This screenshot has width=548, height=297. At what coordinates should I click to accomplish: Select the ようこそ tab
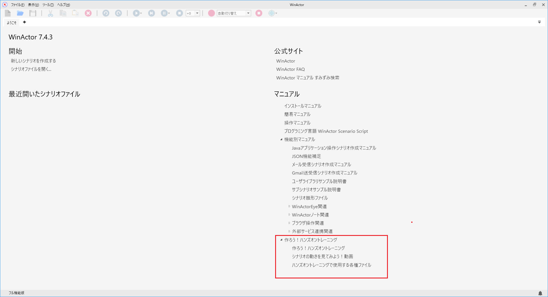tap(12, 23)
